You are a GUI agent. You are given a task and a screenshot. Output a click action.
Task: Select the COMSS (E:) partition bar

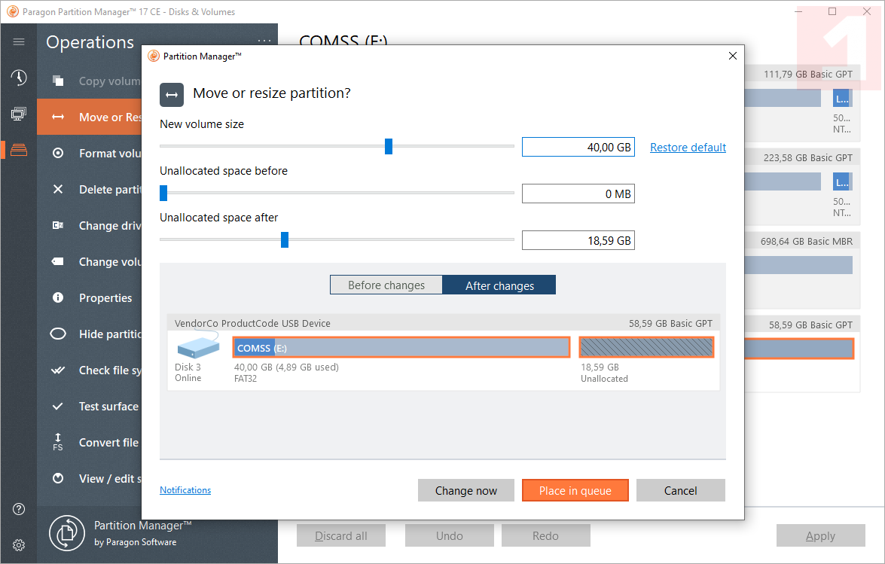[401, 347]
